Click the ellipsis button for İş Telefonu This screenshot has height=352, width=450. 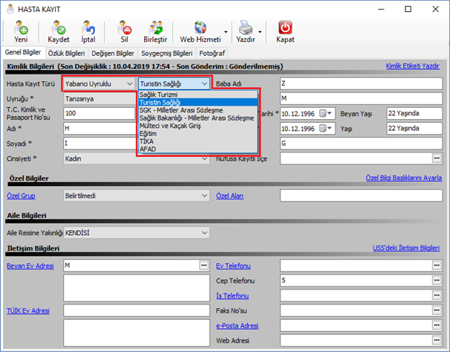pyautogui.click(x=437, y=295)
